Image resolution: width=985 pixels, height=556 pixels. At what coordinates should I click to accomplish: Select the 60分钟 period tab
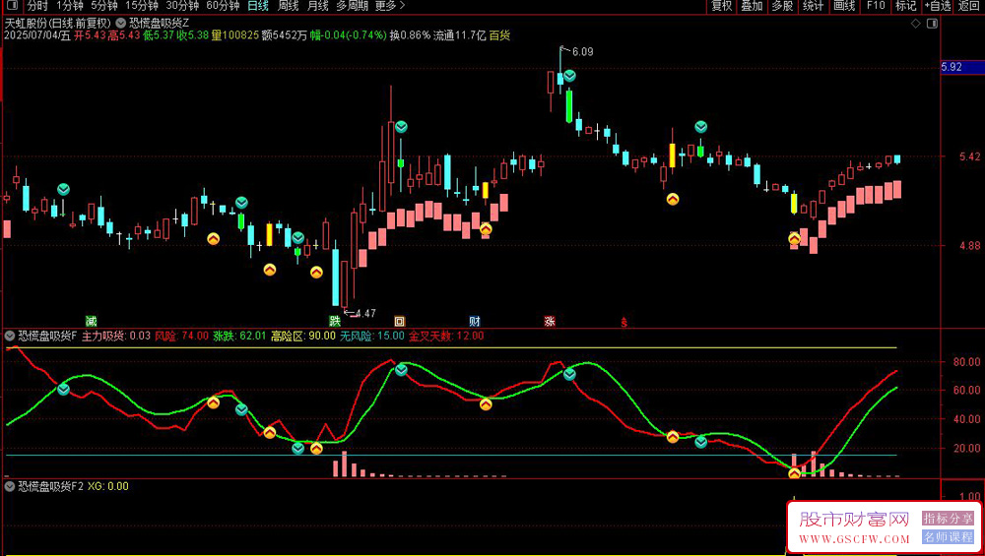coord(223,6)
